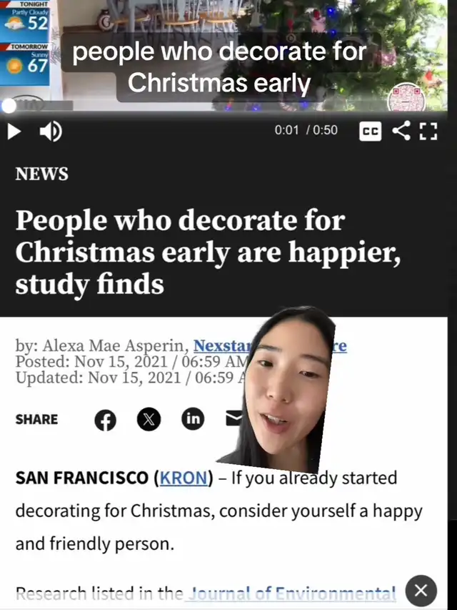Click the video progress scrubber handle
Viewport: 457px width, 610px height.
[9, 106]
